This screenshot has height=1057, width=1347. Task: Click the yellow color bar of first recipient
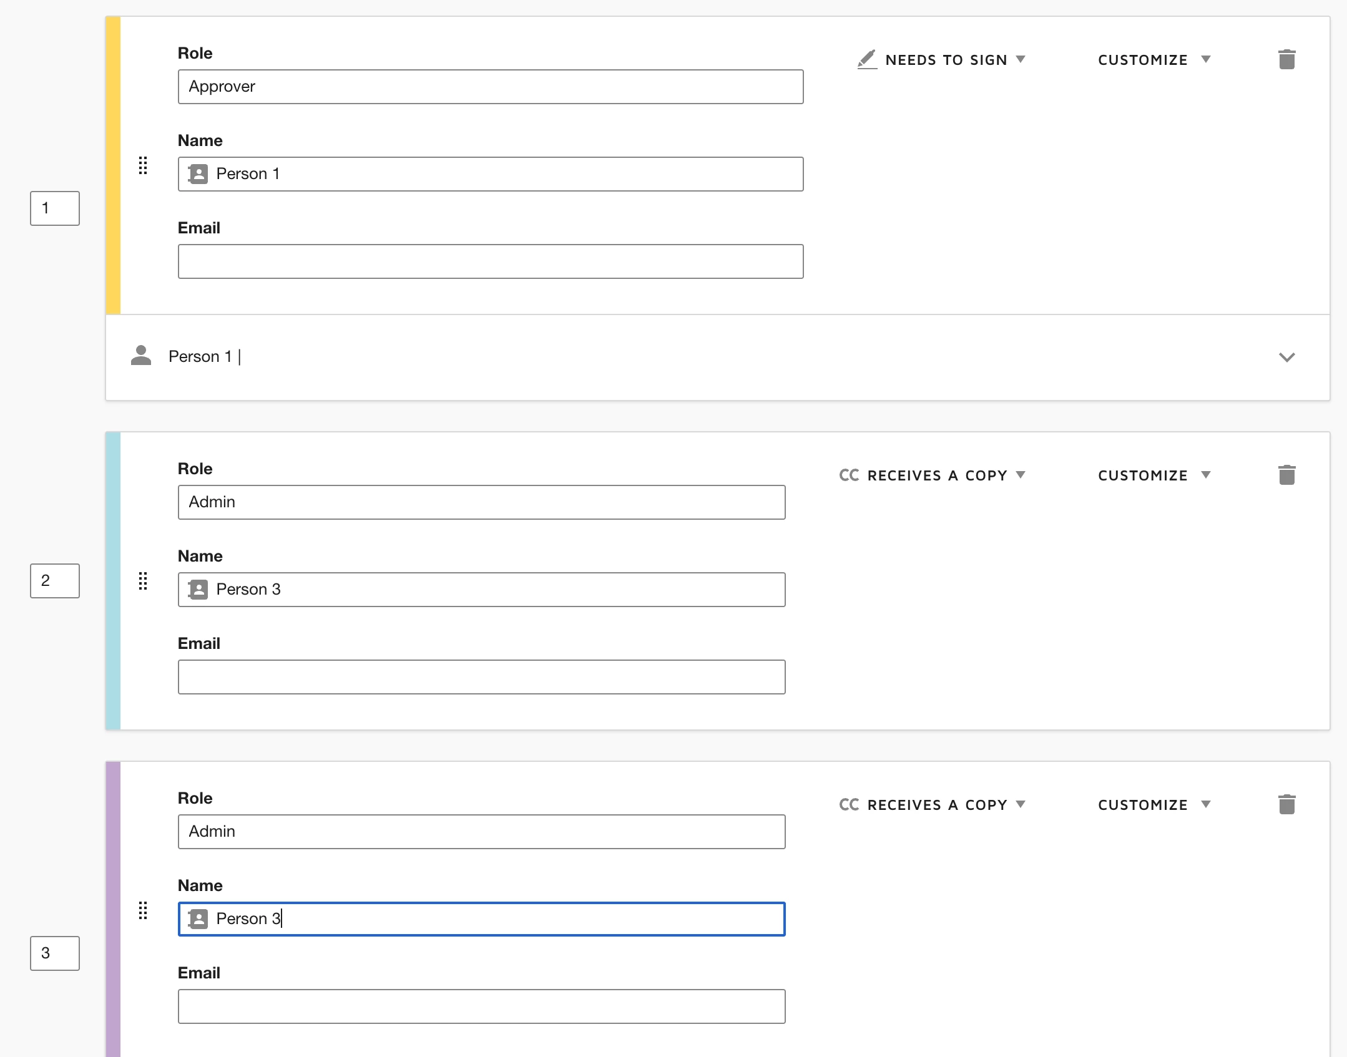(x=113, y=165)
